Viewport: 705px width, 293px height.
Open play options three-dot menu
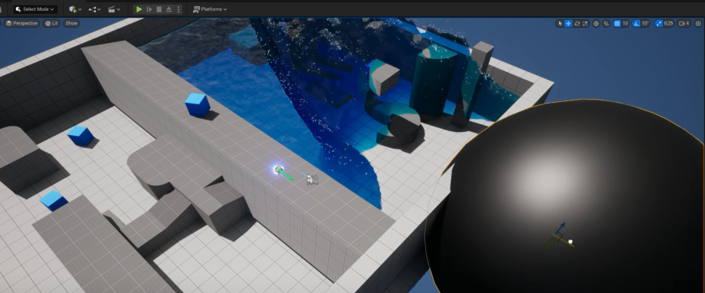click(x=178, y=9)
